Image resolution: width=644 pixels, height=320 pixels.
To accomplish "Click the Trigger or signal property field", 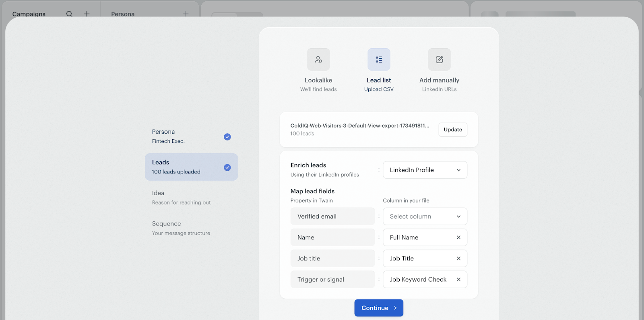I will point(332,279).
